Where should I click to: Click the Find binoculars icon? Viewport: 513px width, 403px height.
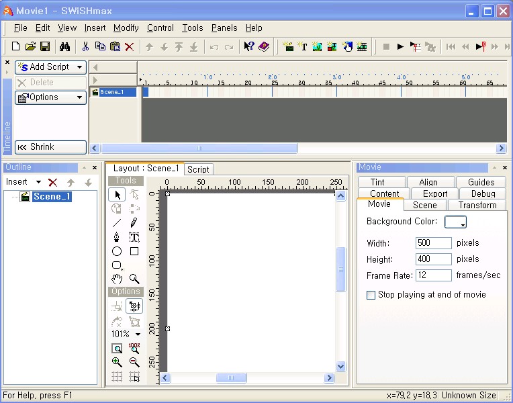pos(64,46)
